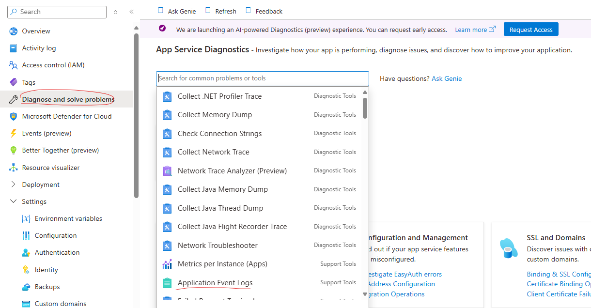Click the Authentication user icon

coord(26,253)
